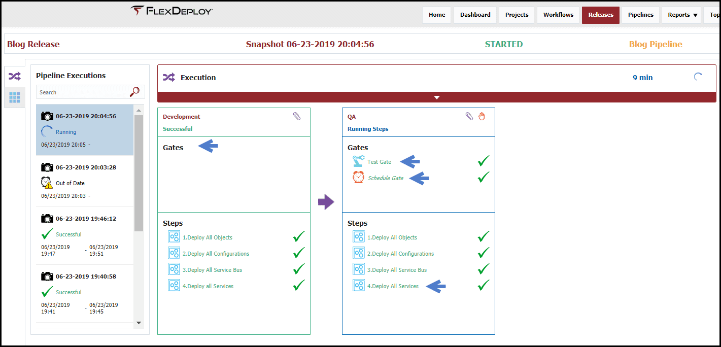Click the Running spinner icon in executions list

pos(47,131)
